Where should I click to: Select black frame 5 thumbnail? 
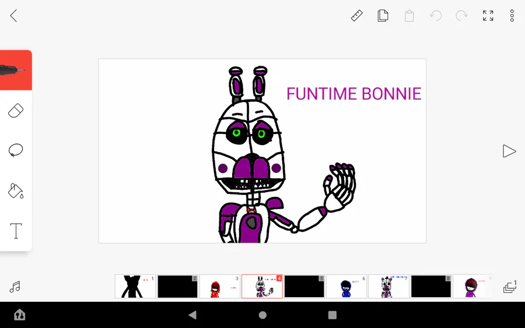[x=304, y=286]
